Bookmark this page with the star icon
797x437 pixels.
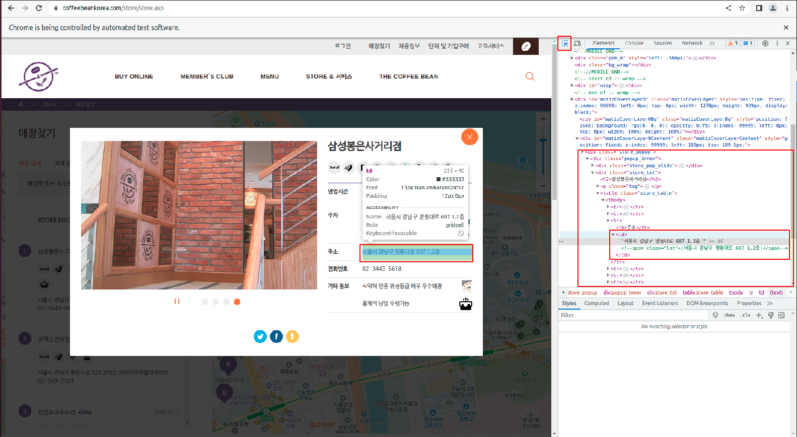click(x=742, y=8)
